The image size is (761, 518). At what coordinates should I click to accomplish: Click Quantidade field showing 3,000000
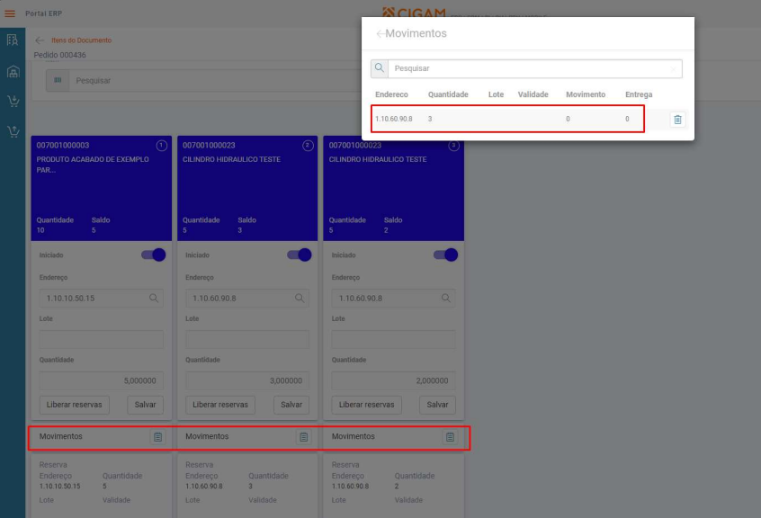tap(247, 380)
